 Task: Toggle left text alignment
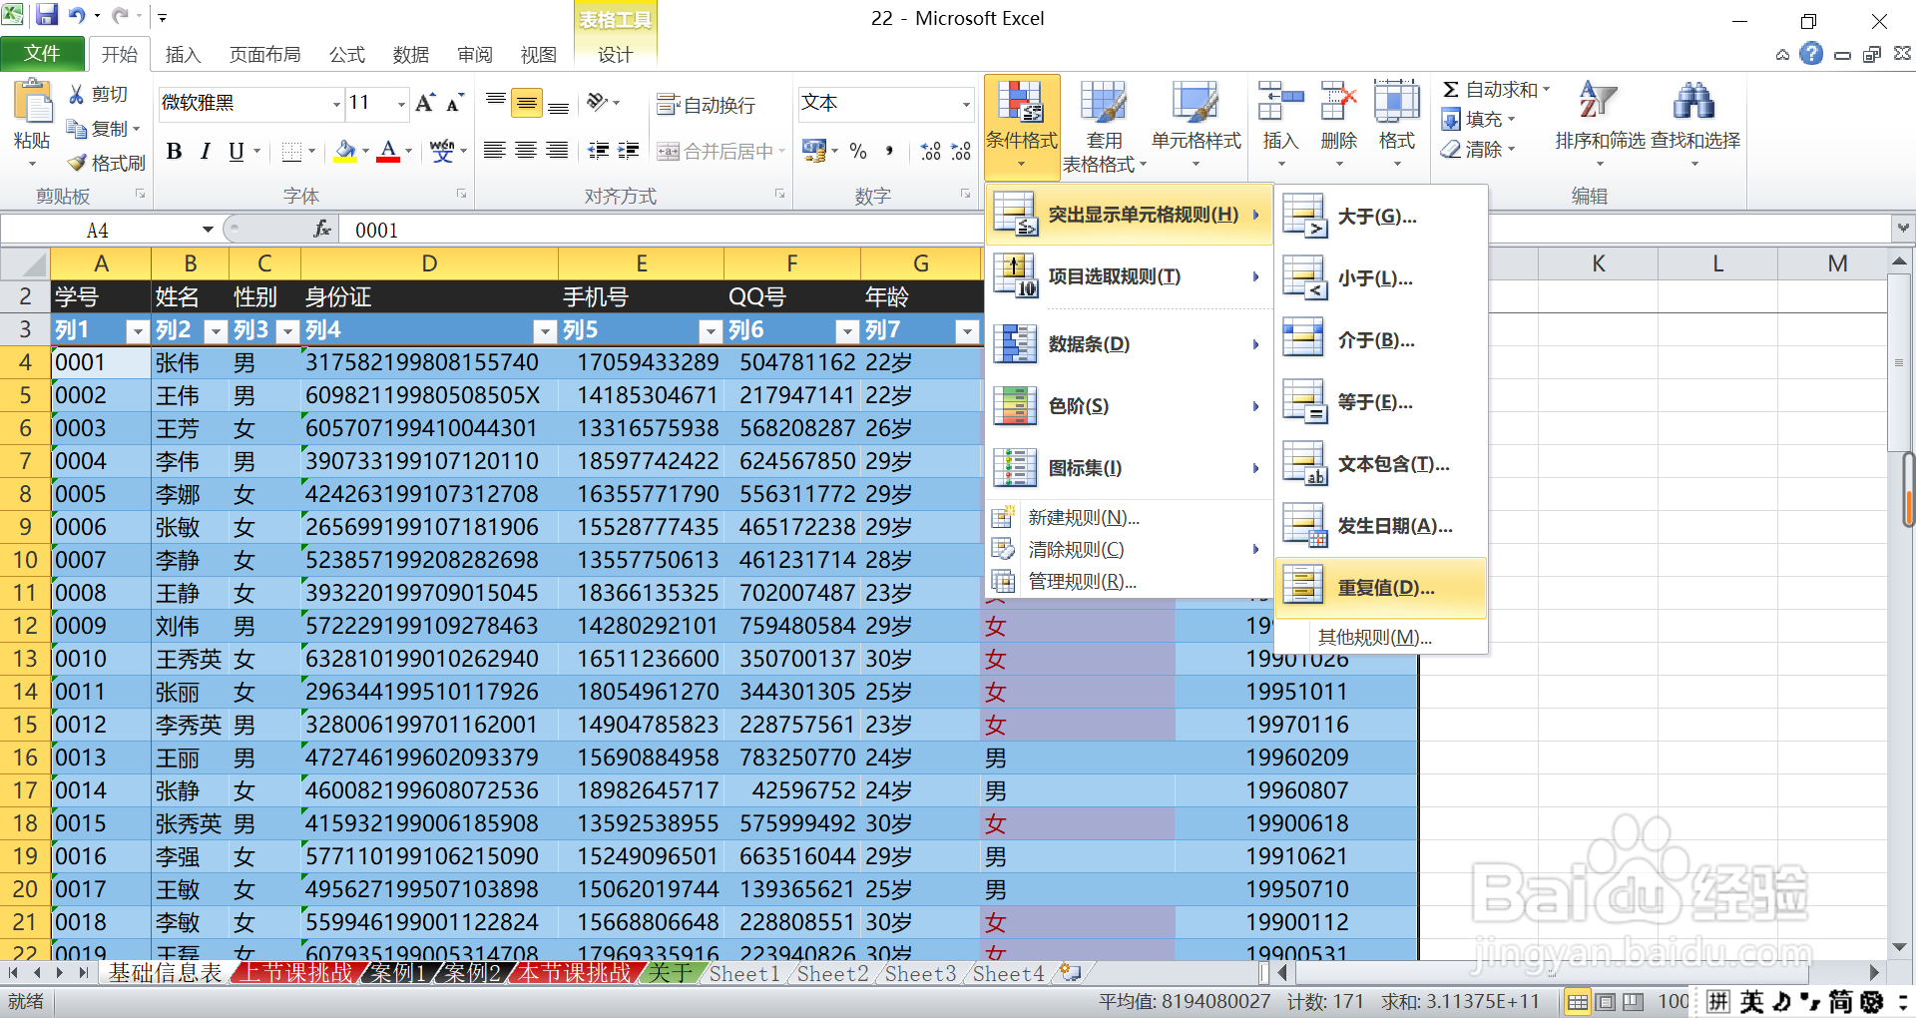click(x=495, y=151)
